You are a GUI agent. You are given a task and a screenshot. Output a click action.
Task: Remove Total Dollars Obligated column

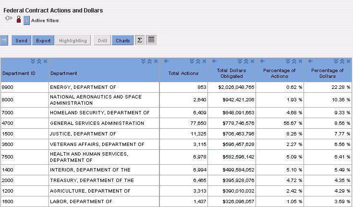tap(252, 61)
